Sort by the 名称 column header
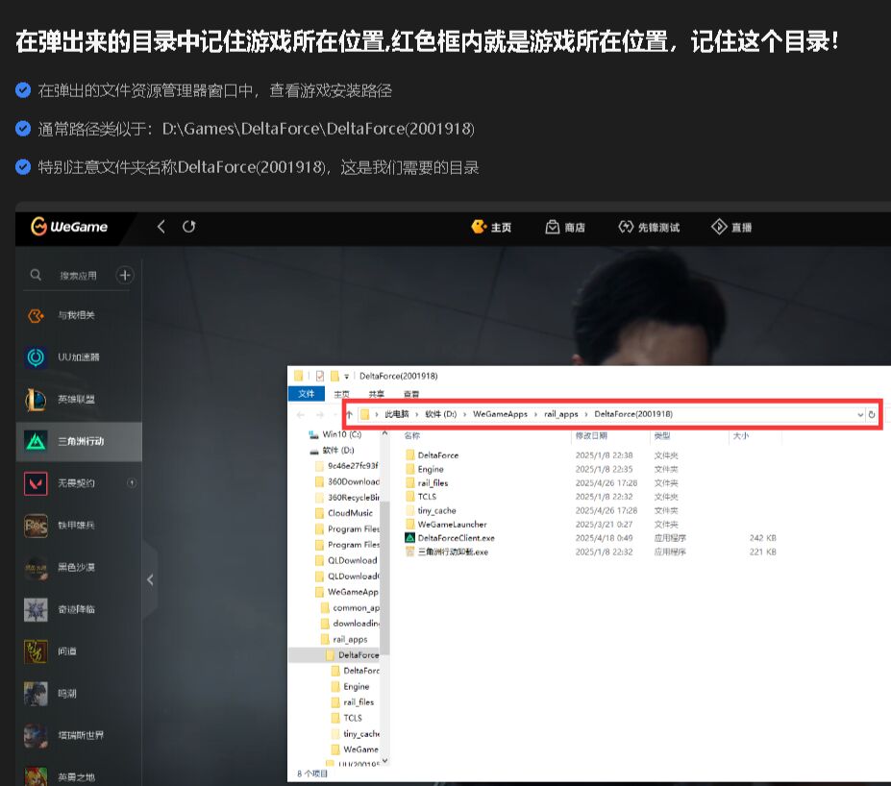The height and width of the screenshot is (786, 891). (x=412, y=435)
